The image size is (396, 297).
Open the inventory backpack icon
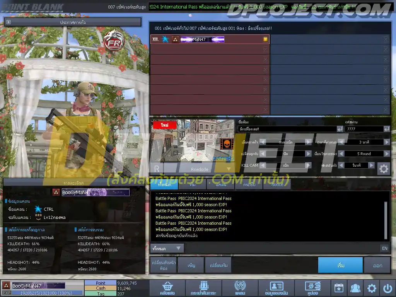pos(203,288)
